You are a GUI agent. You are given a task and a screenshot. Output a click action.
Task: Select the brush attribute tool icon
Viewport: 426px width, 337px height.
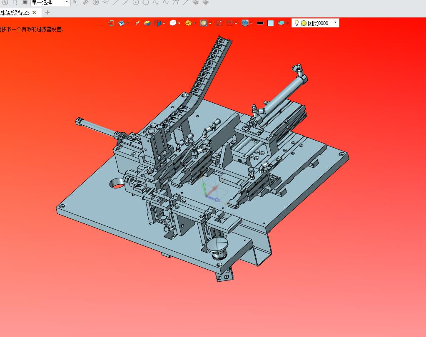coord(137,23)
